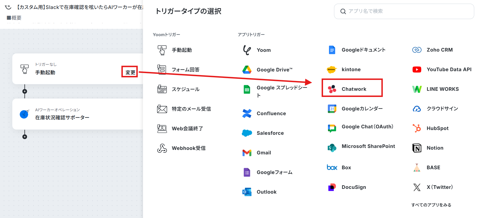Click the AI worker operation blue icon
This screenshot has width=479, height=218.
coord(24,114)
